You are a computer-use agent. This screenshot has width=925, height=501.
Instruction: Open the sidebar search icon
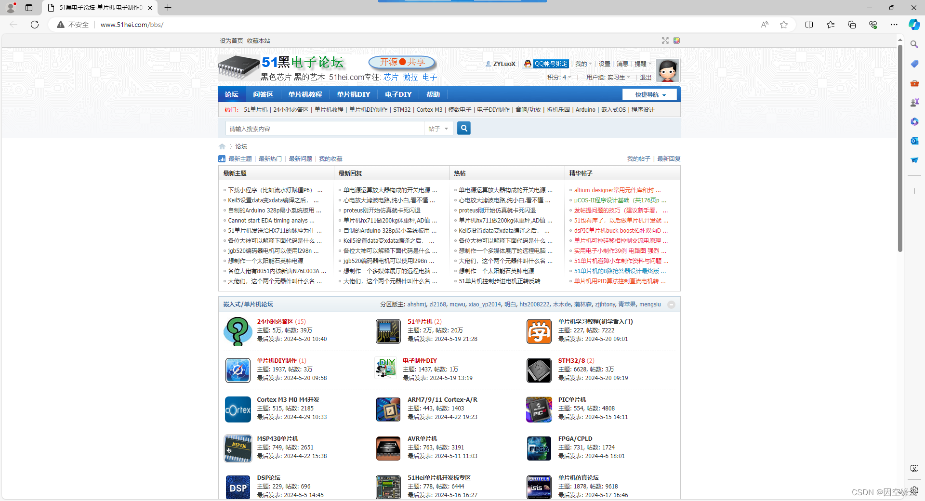pos(914,44)
